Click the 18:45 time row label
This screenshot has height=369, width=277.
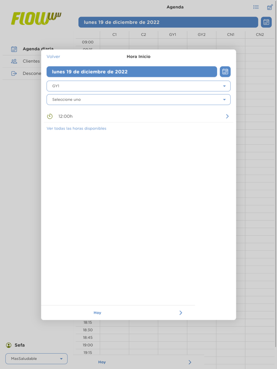[x=88, y=338]
